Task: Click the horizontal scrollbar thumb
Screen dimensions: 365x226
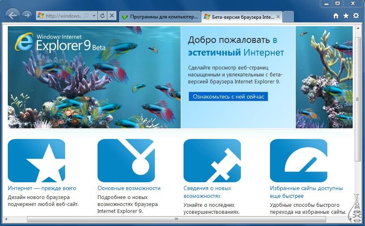Action: 177,219
